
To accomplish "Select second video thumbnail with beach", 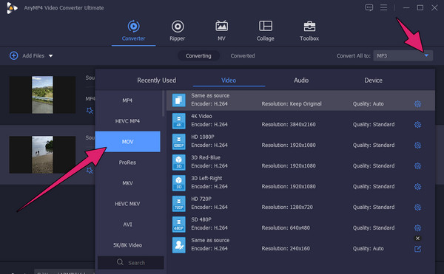I will coord(42,154).
